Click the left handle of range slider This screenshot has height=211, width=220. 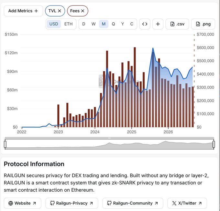click(x=5, y=144)
